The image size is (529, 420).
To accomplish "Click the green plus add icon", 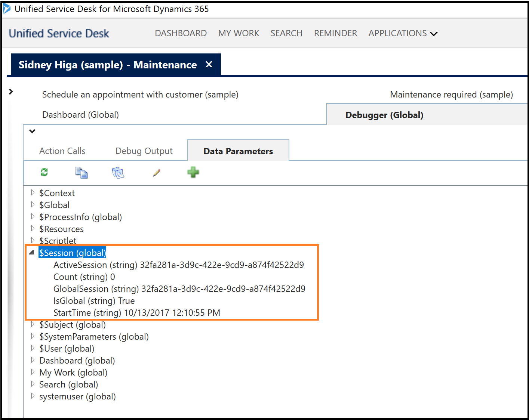I will pos(193,172).
